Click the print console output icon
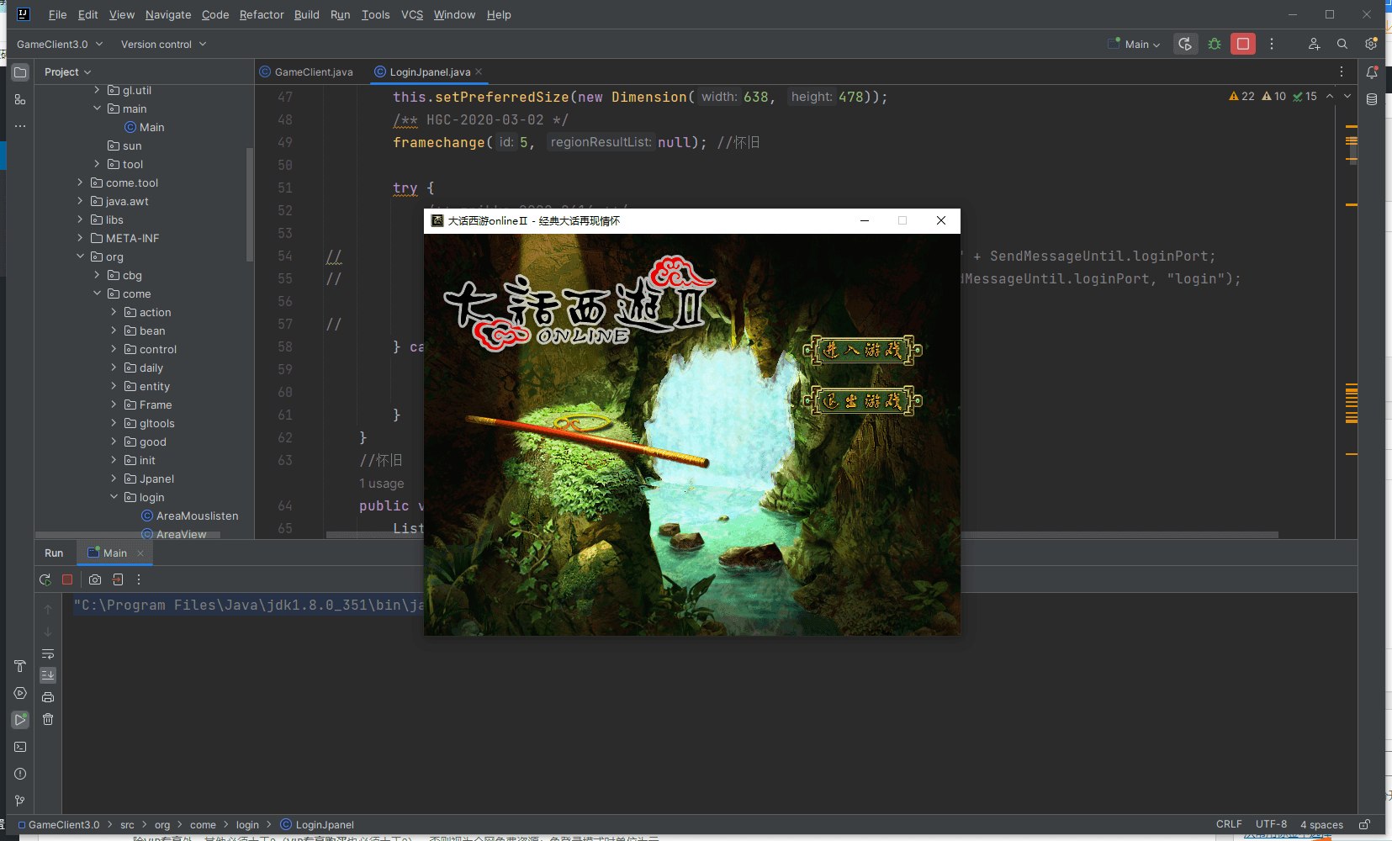 click(48, 697)
